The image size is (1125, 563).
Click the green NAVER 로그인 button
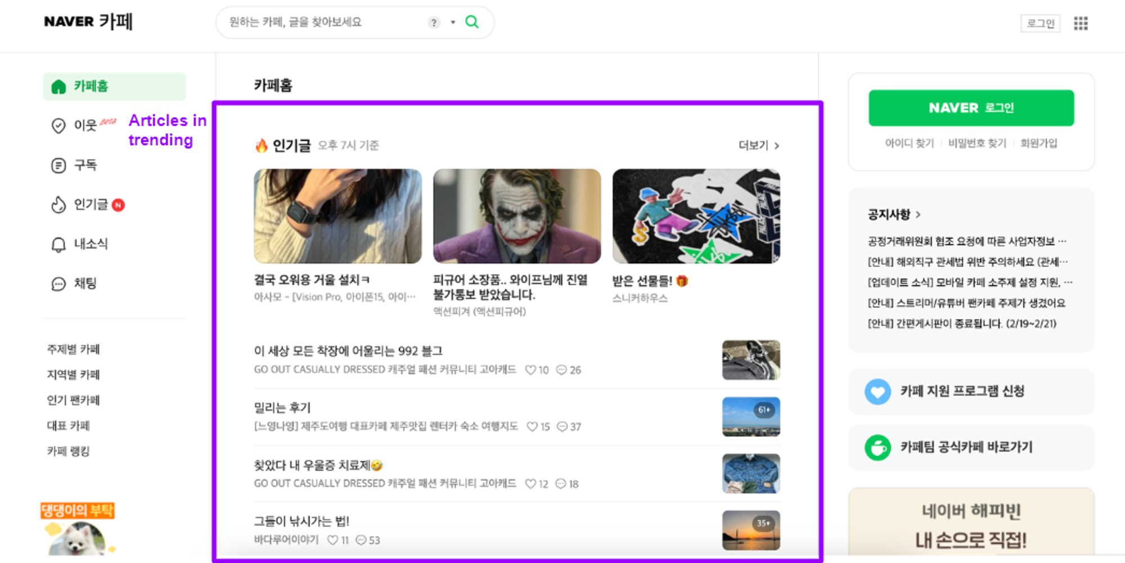[x=971, y=108]
